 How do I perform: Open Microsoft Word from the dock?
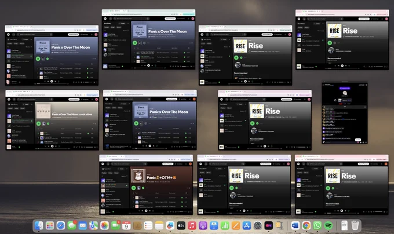[295, 225]
